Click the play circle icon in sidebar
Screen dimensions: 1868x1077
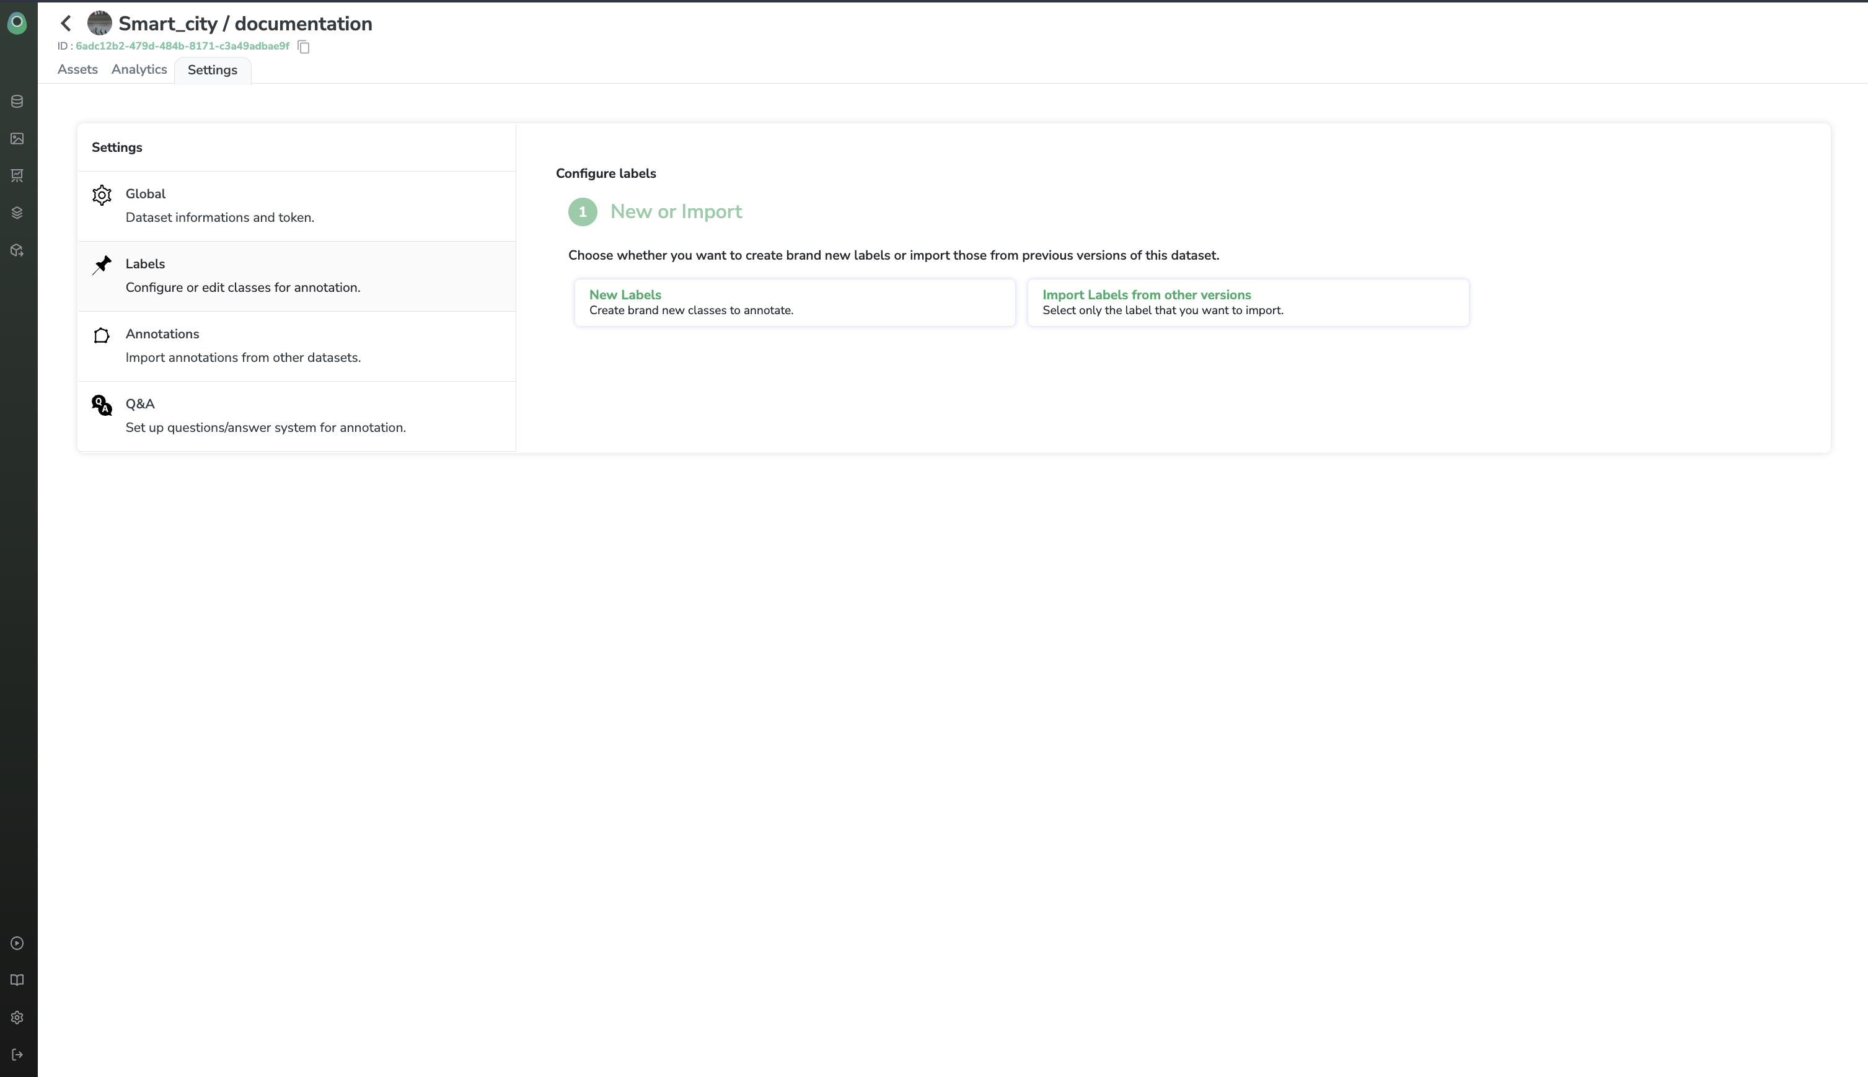pyautogui.click(x=17, y=943)
